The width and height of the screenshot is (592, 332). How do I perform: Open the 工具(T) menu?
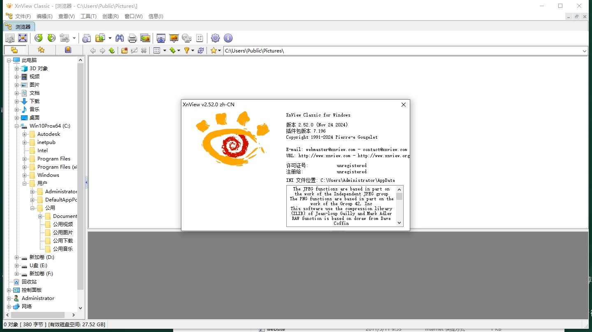pos(88,16)
